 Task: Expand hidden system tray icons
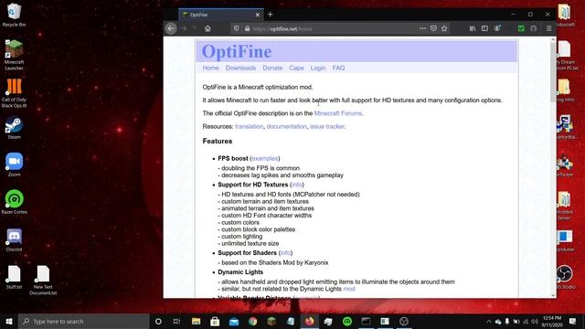click(489, 321)
